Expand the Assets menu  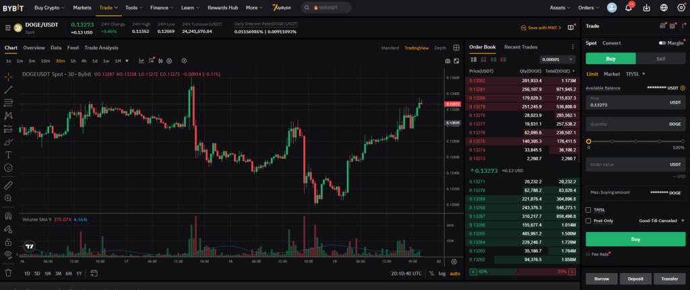[x=559, y=8]
